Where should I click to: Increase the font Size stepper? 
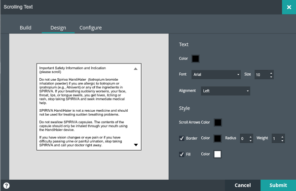(271, 73)
